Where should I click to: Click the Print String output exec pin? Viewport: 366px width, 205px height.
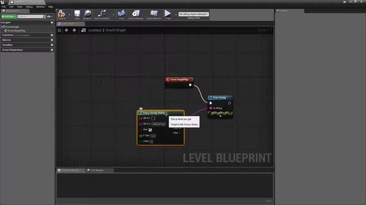(229, 103)
